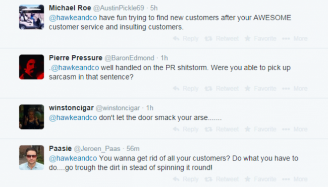Open More options on Michael Roe's tweet

click(x=295, y=39)
